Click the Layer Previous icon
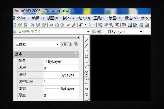Image resolution: width=164 pixels, height=109 pixels. 99,32
